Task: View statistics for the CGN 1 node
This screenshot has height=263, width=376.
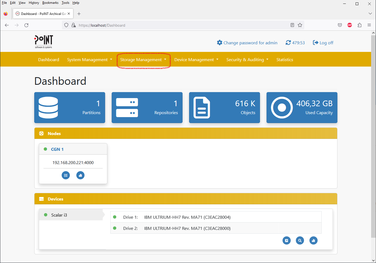Action: 80,175
